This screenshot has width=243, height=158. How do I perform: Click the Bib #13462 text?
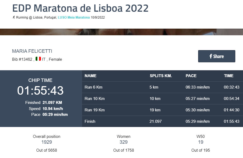click(x=23, y=59)
